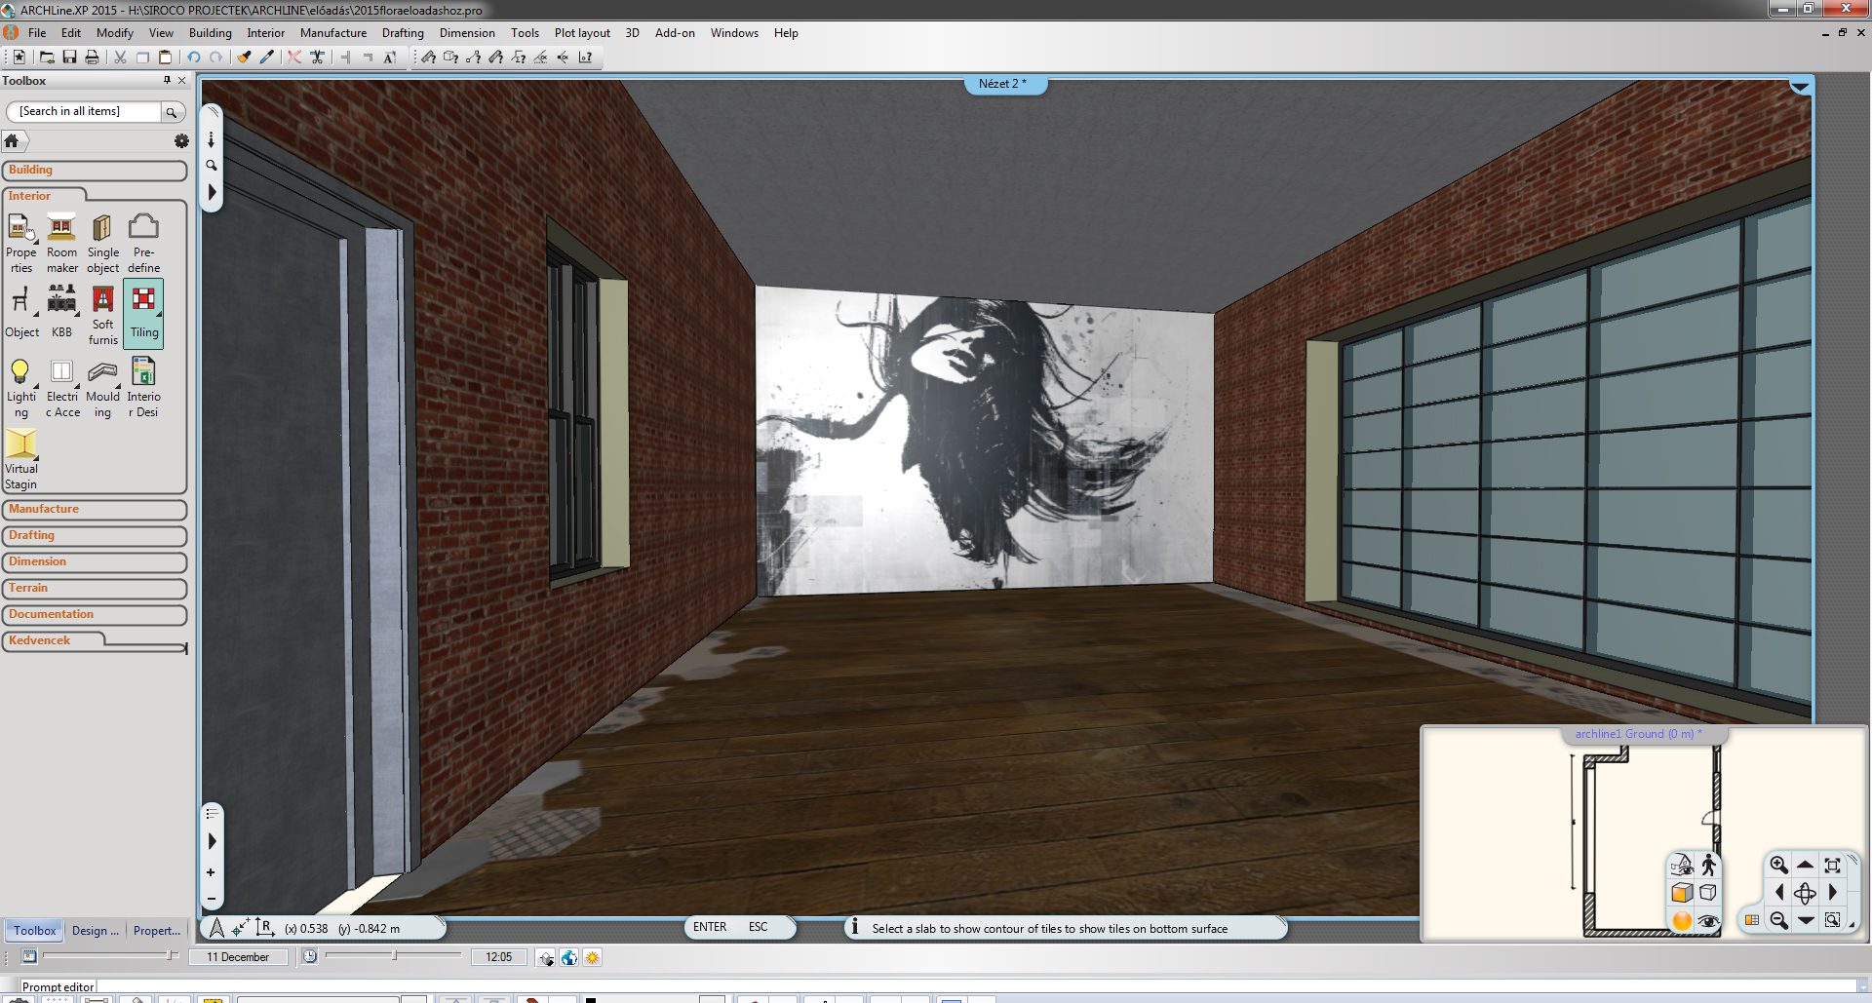Viewport: 1872px width, 1003px height.
Task: Click the scissors Cut icon
Action: [x=120, y=58]
